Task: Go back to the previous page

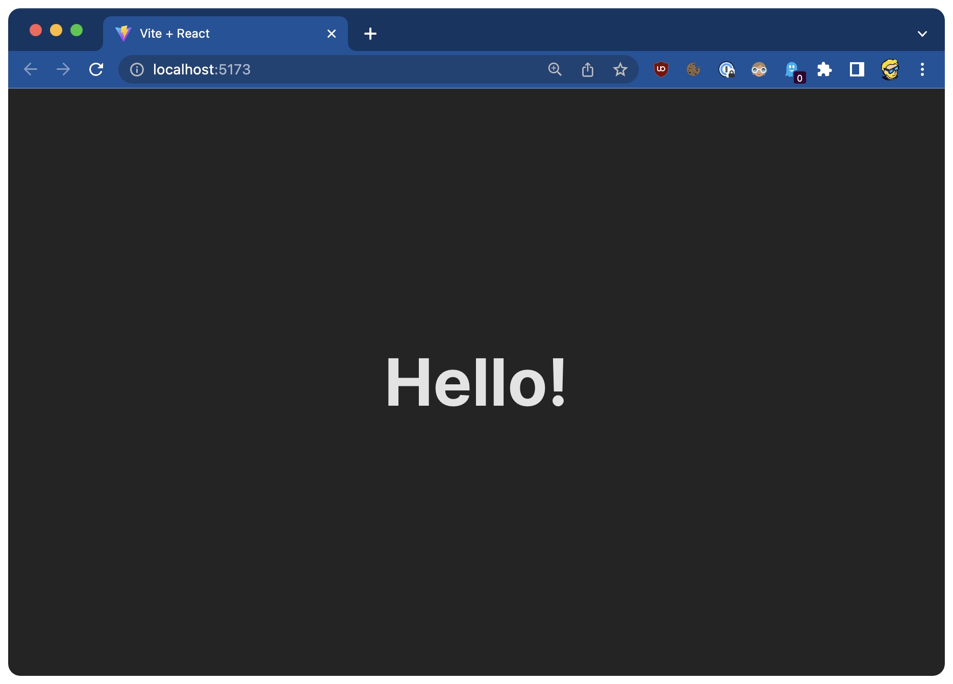Action: tap(31, 69)
